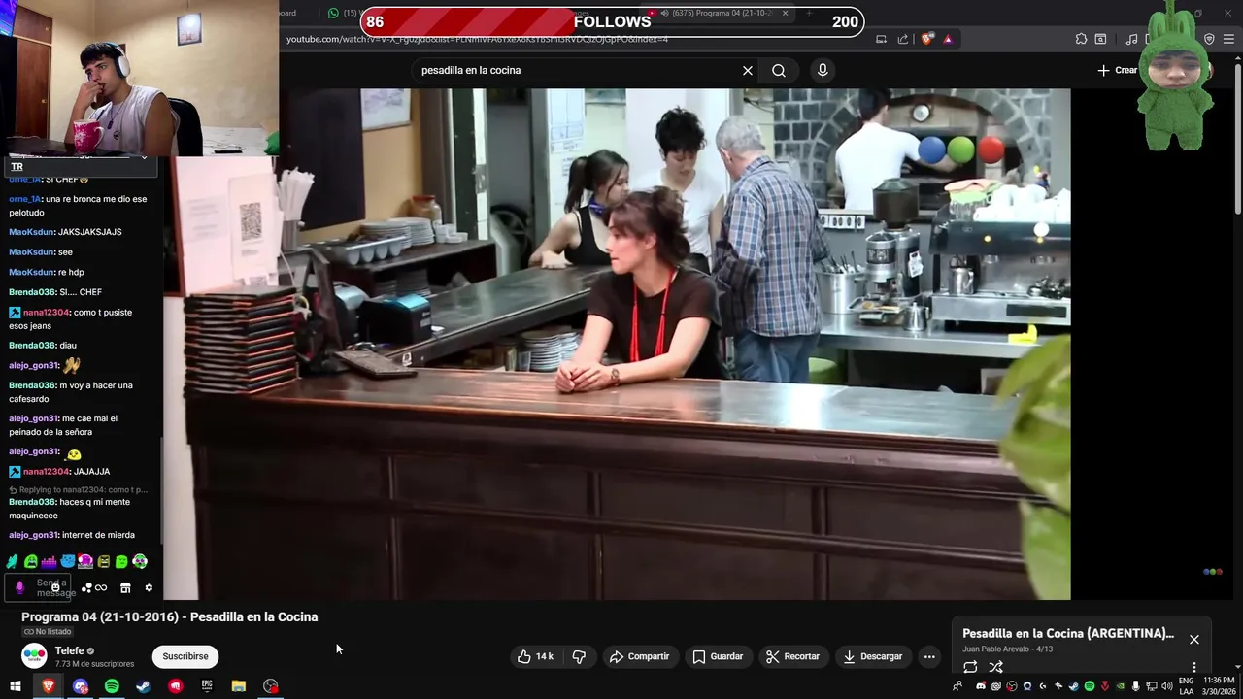Subscribe to Telefe with Suscribirse button
Image resolution: width=1243 pixels, height=699 pixels.
point(185,657)
